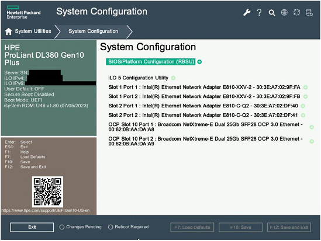Screen dimensions: 321x241
Task: Click the home icon in breadcrumb
Action: [x=9, y=32]
